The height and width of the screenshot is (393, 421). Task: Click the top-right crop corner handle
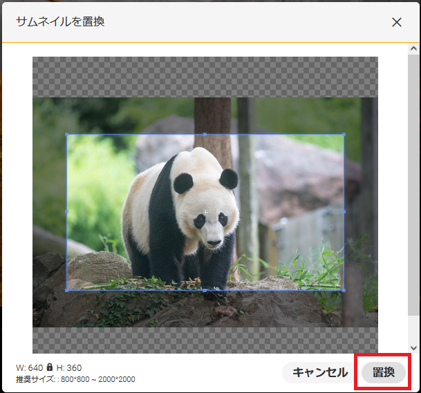(344, 135)
